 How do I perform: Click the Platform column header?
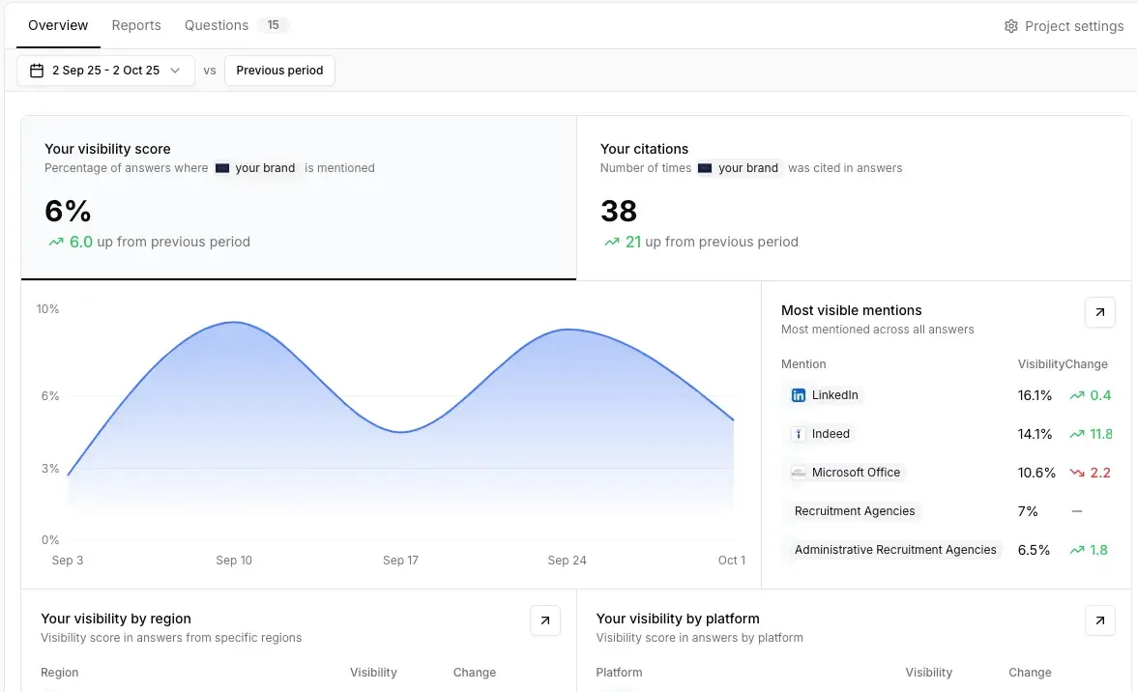pyautogui.click(x=619, y=673)
